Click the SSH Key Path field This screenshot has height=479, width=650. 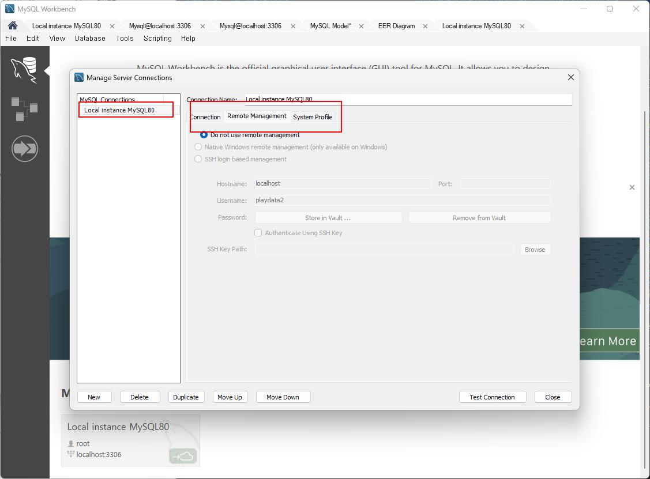(385, 249)
